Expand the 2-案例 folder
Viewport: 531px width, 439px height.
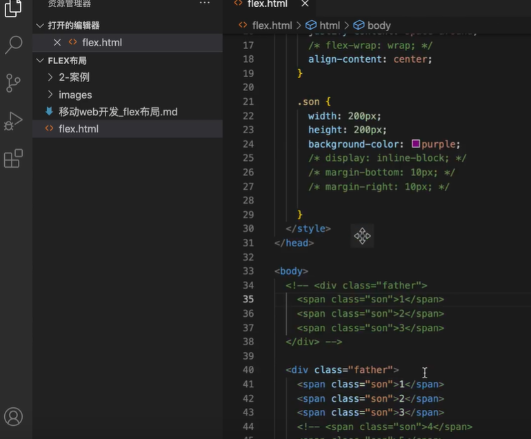[x=50, y=77]
